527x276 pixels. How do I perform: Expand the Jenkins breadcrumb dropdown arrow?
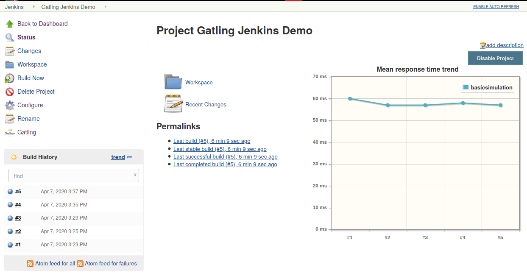[33, 7]
